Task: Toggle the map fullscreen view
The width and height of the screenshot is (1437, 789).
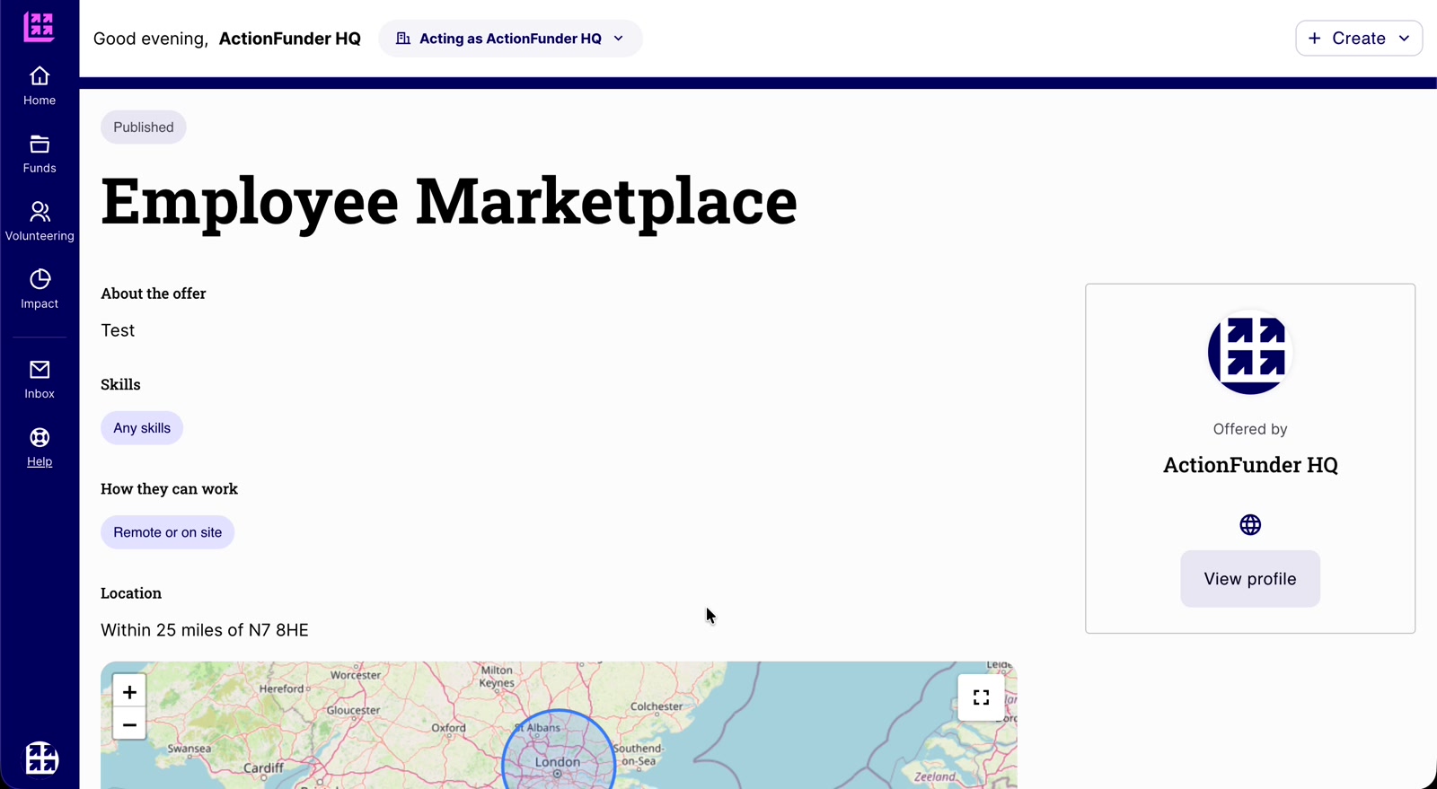Action: 981,697
